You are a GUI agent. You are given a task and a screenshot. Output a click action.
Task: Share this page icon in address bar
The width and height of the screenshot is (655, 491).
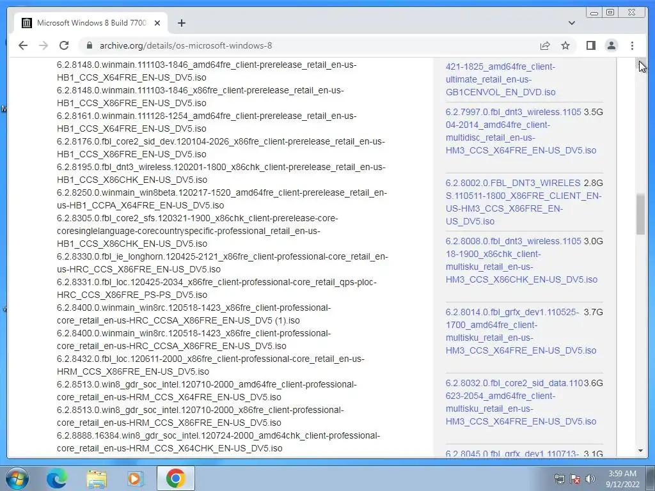pyautogui.click(x=545, y=45)
